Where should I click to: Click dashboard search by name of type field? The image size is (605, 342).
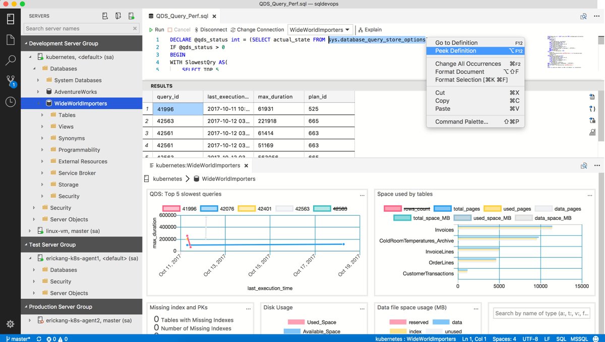[x=542, y=313]
